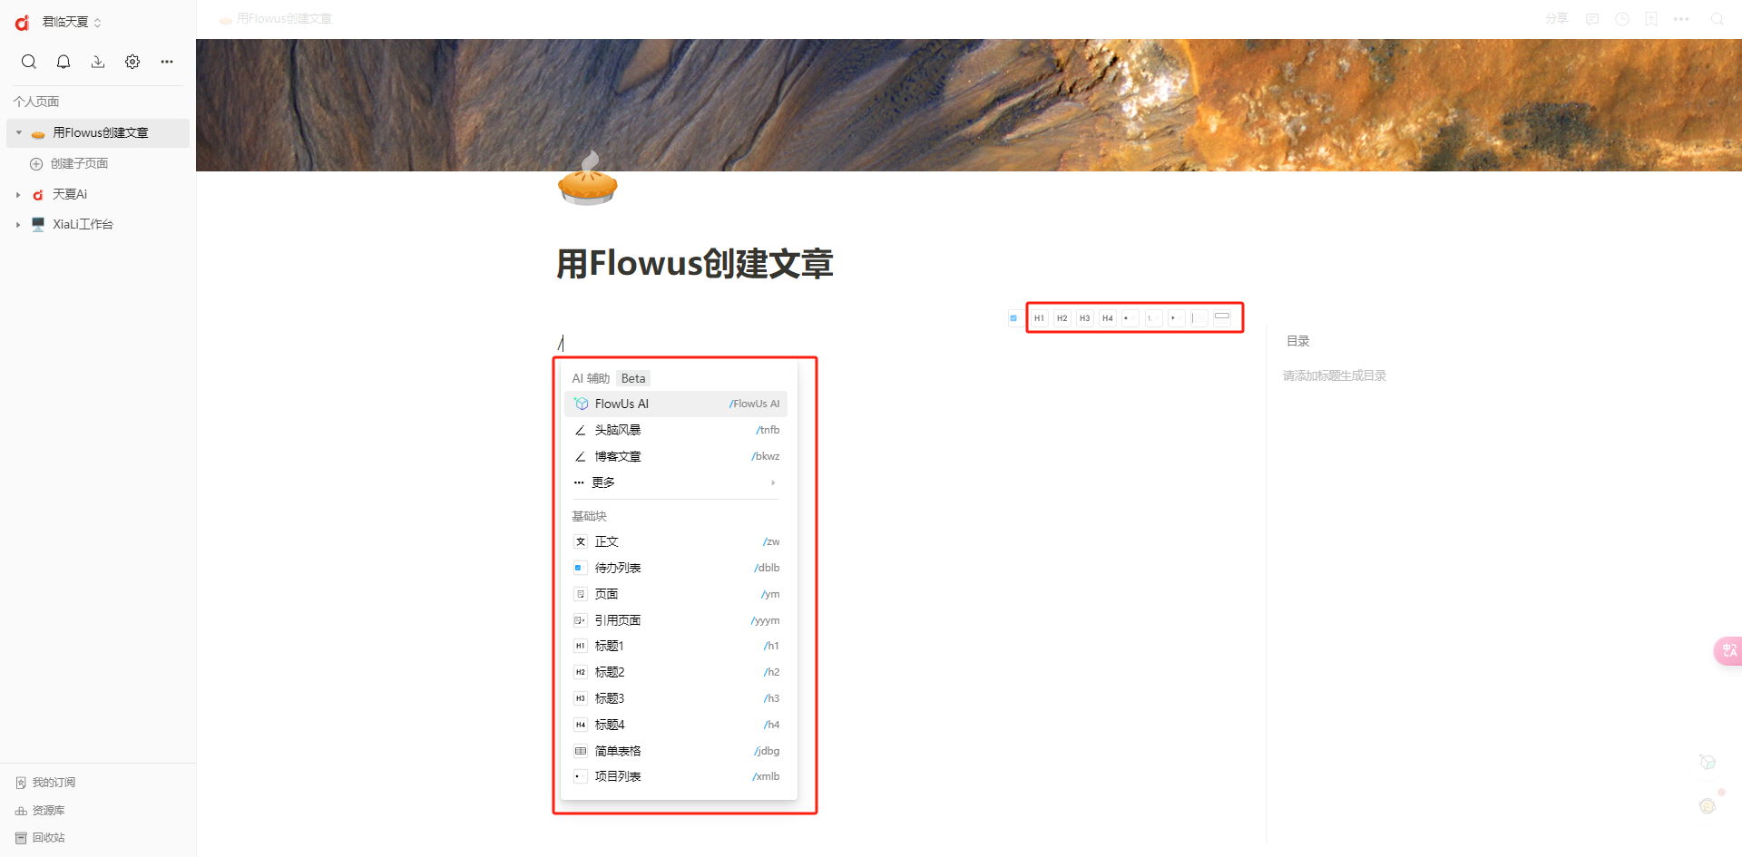Open 资源库 in sidebar footer
Image resolution: width=1742 pixels, height=857 pixels.
(x=40, y=811)
